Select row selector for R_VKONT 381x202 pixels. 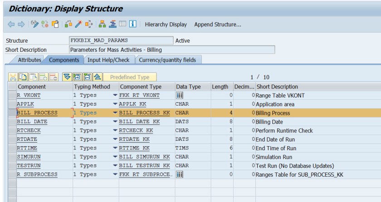(x=12, y=95)
